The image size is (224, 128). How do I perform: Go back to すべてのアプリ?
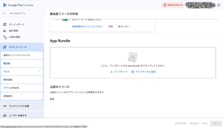coord(22,13)
